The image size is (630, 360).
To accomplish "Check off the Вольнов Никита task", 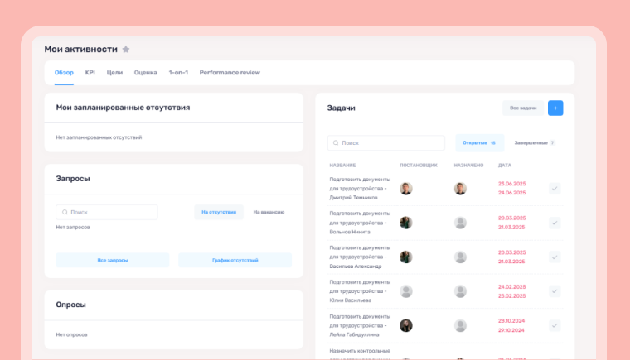I will [x=555, y=223].
